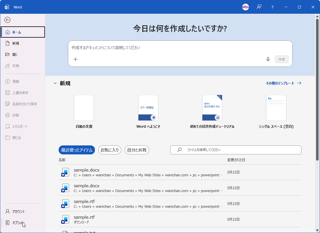Open 初めての目次作成チュートリアル template
The width and height of the screenshot is (320, 233).
tap(212, 108)
